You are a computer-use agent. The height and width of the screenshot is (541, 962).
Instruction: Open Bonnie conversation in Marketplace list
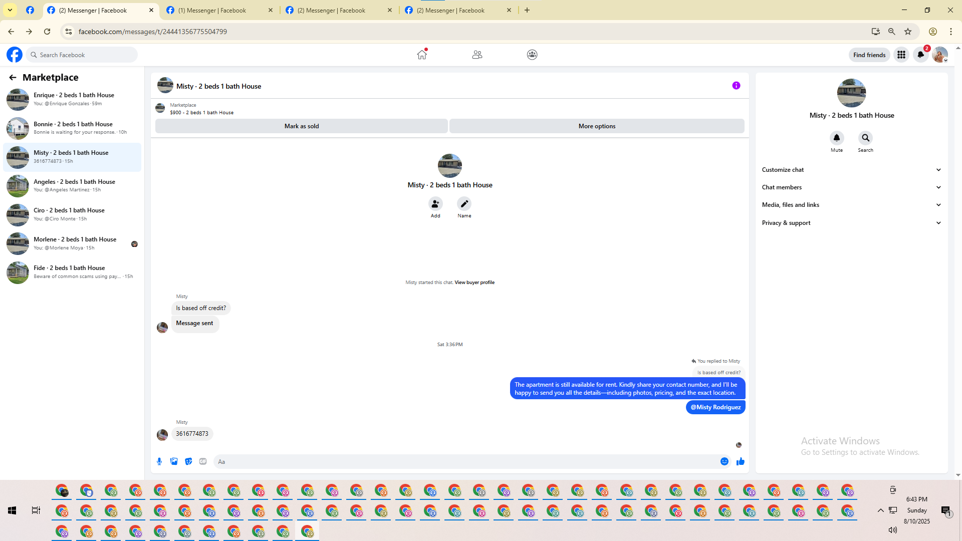pos(73,128)
